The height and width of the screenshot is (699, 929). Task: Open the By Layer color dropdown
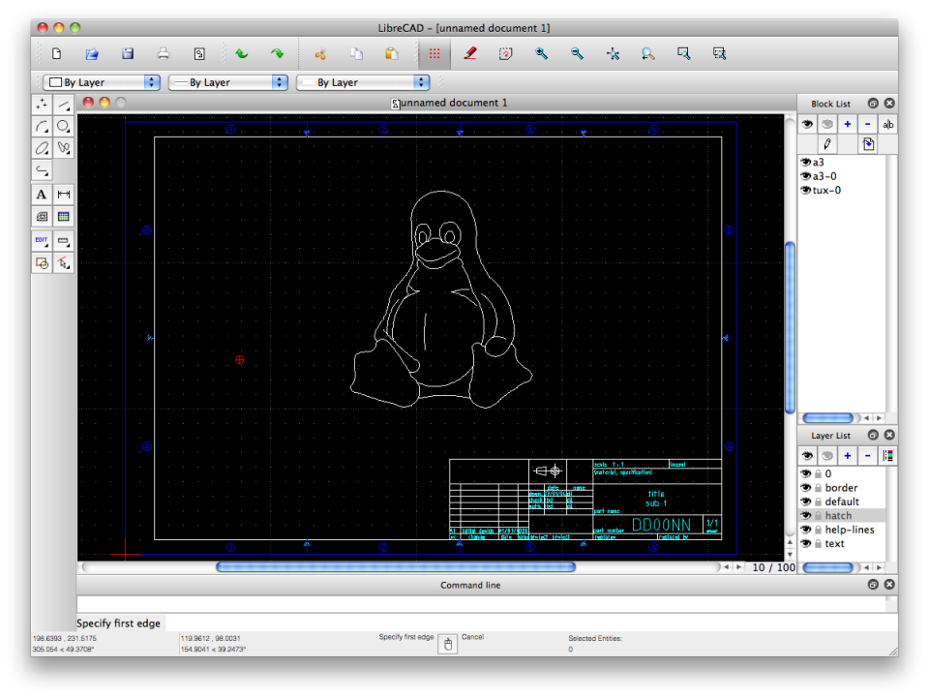[102, 82]
